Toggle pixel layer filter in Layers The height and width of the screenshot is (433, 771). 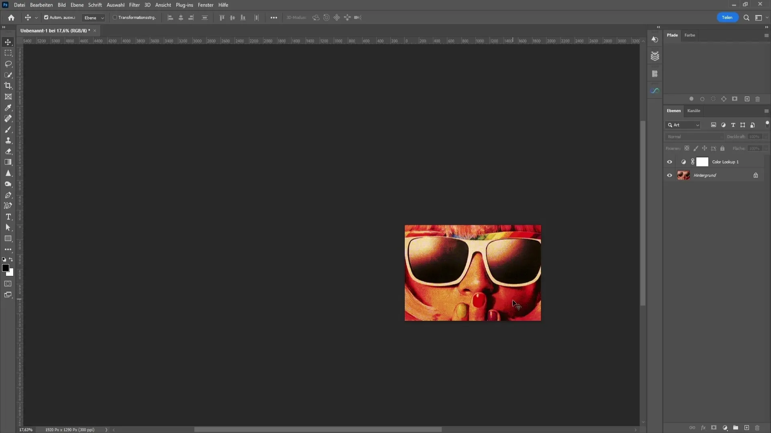[714, 125]
